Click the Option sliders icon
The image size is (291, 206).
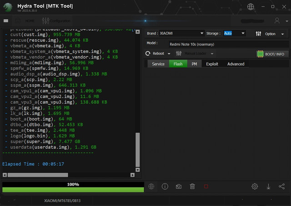[258, 34]
